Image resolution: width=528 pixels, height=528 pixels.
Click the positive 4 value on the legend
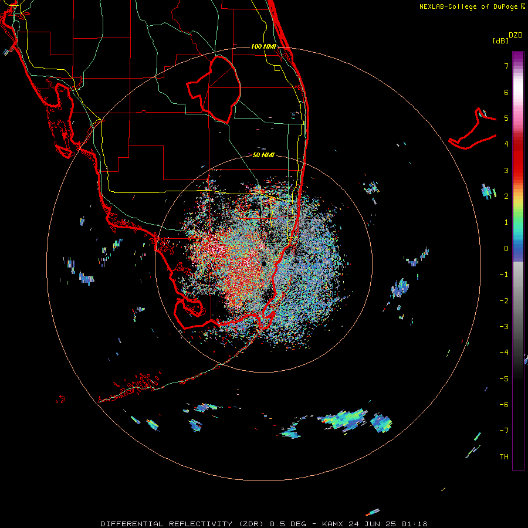point(506,144)
